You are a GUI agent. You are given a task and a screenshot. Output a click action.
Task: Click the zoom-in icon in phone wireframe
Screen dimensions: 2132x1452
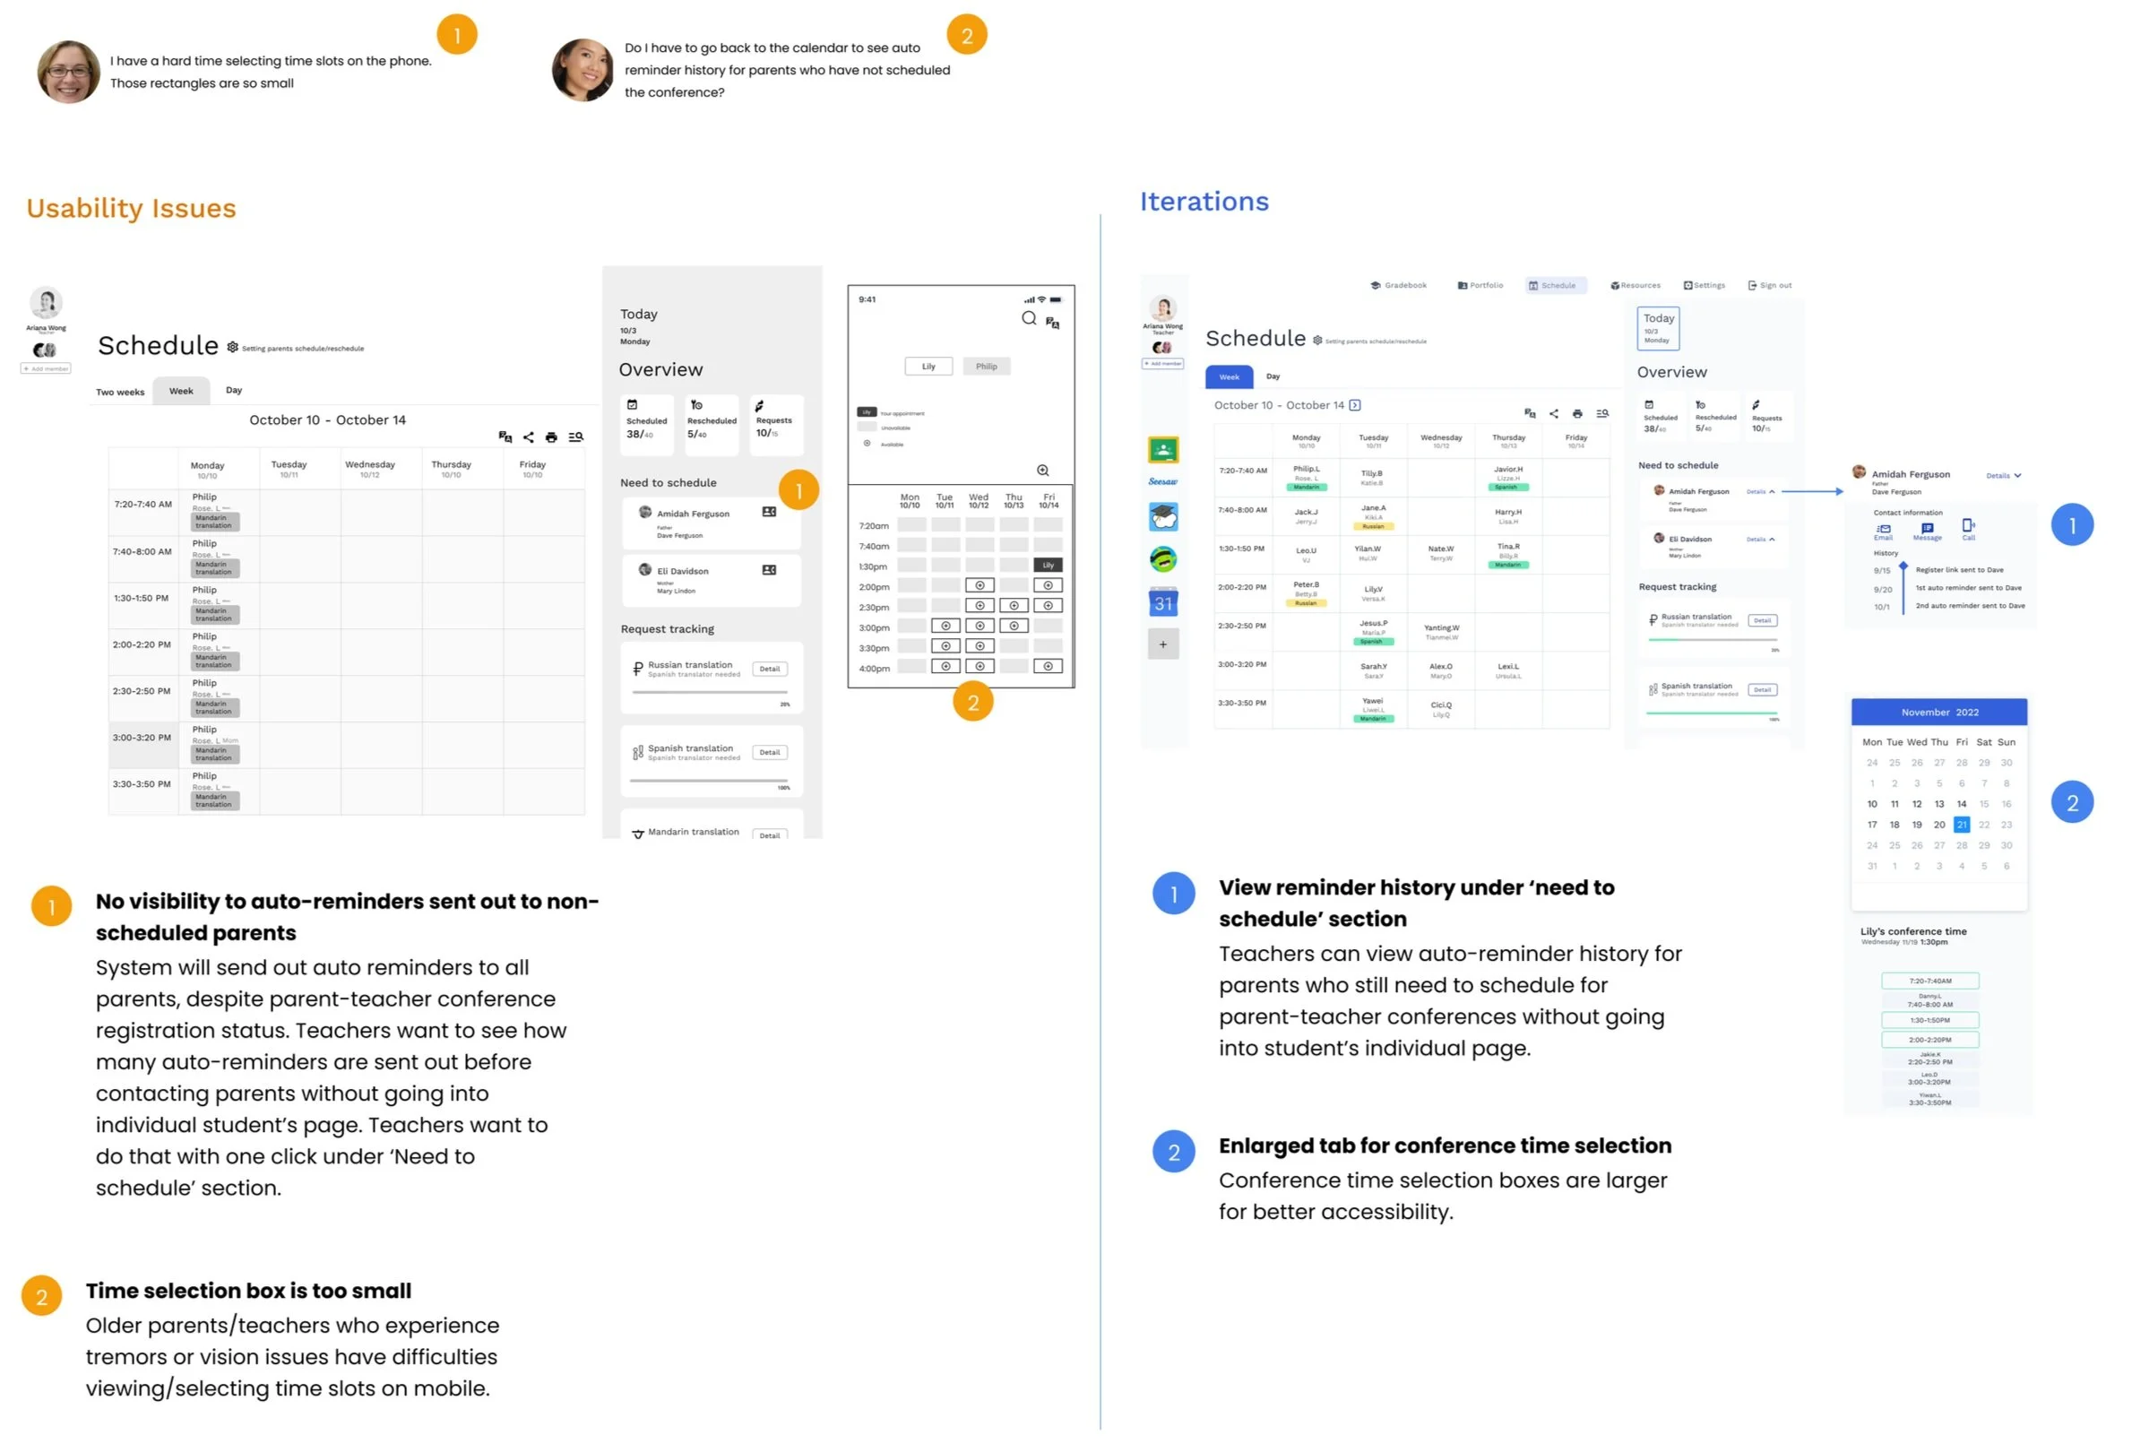(x=1042, y=471)
